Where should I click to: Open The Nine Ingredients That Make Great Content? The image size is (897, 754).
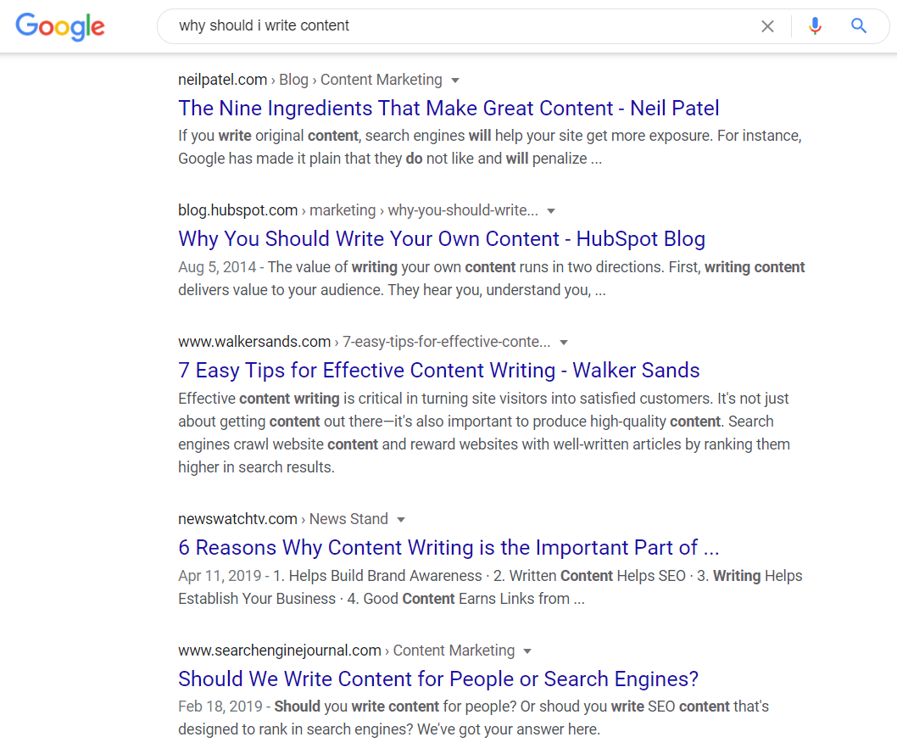tap(448, 108)
